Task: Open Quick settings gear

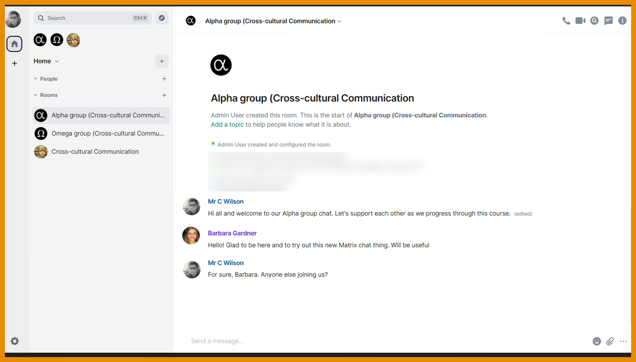Action: click(15, 341)
